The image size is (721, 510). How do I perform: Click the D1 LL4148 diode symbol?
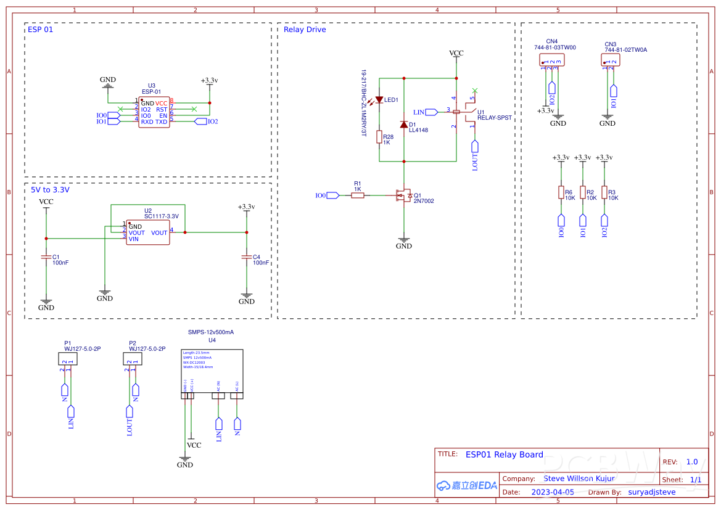click(x=403, y=125)
